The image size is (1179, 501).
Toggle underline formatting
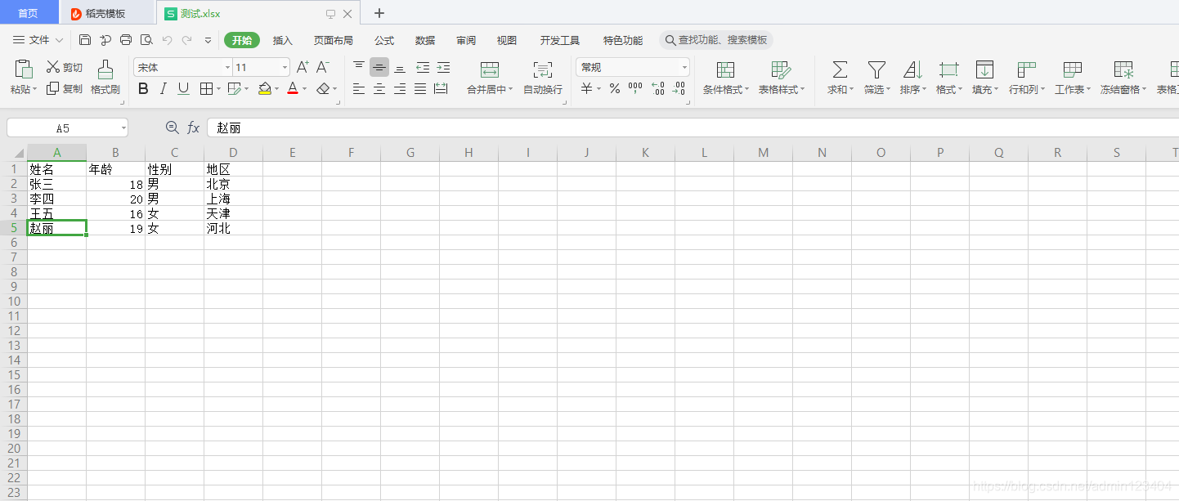(182, 88)
